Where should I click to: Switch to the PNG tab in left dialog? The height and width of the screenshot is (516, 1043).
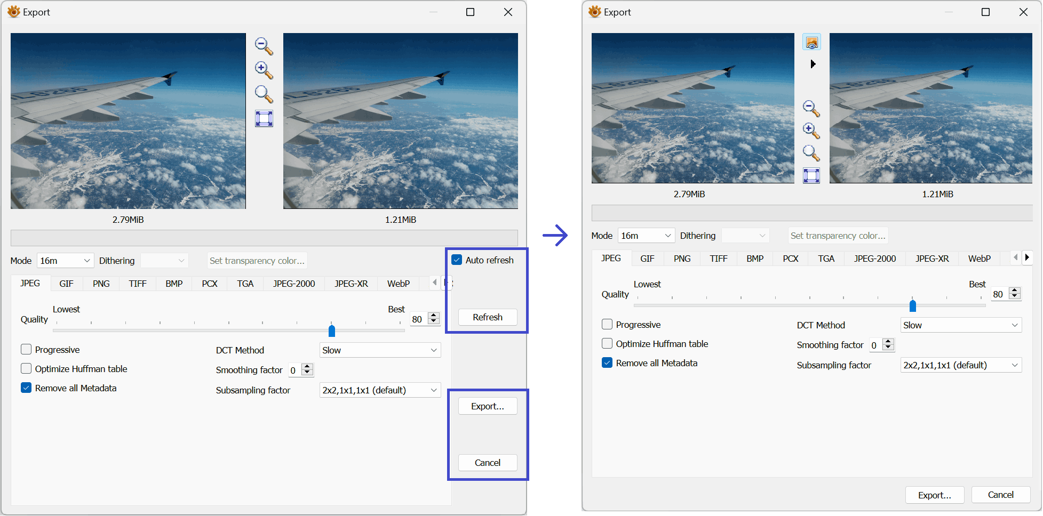point(101,284)
